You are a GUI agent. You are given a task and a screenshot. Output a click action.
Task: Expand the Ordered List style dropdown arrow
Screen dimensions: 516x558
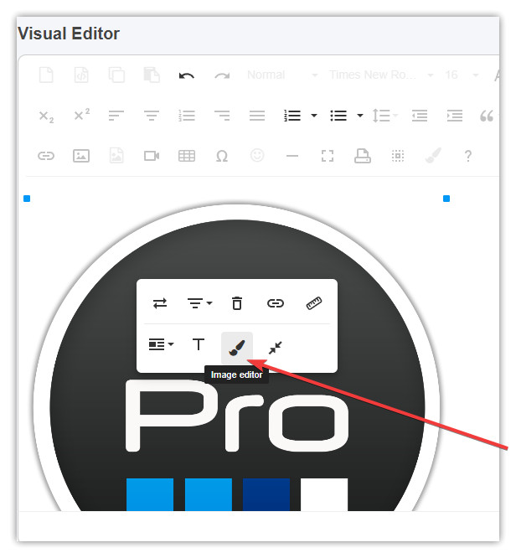pyautogui.click(x=314, y=116)
